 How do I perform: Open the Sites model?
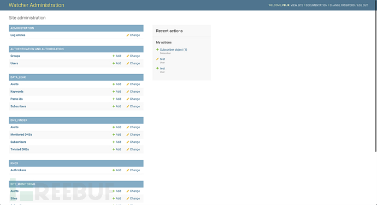point(14,198)
